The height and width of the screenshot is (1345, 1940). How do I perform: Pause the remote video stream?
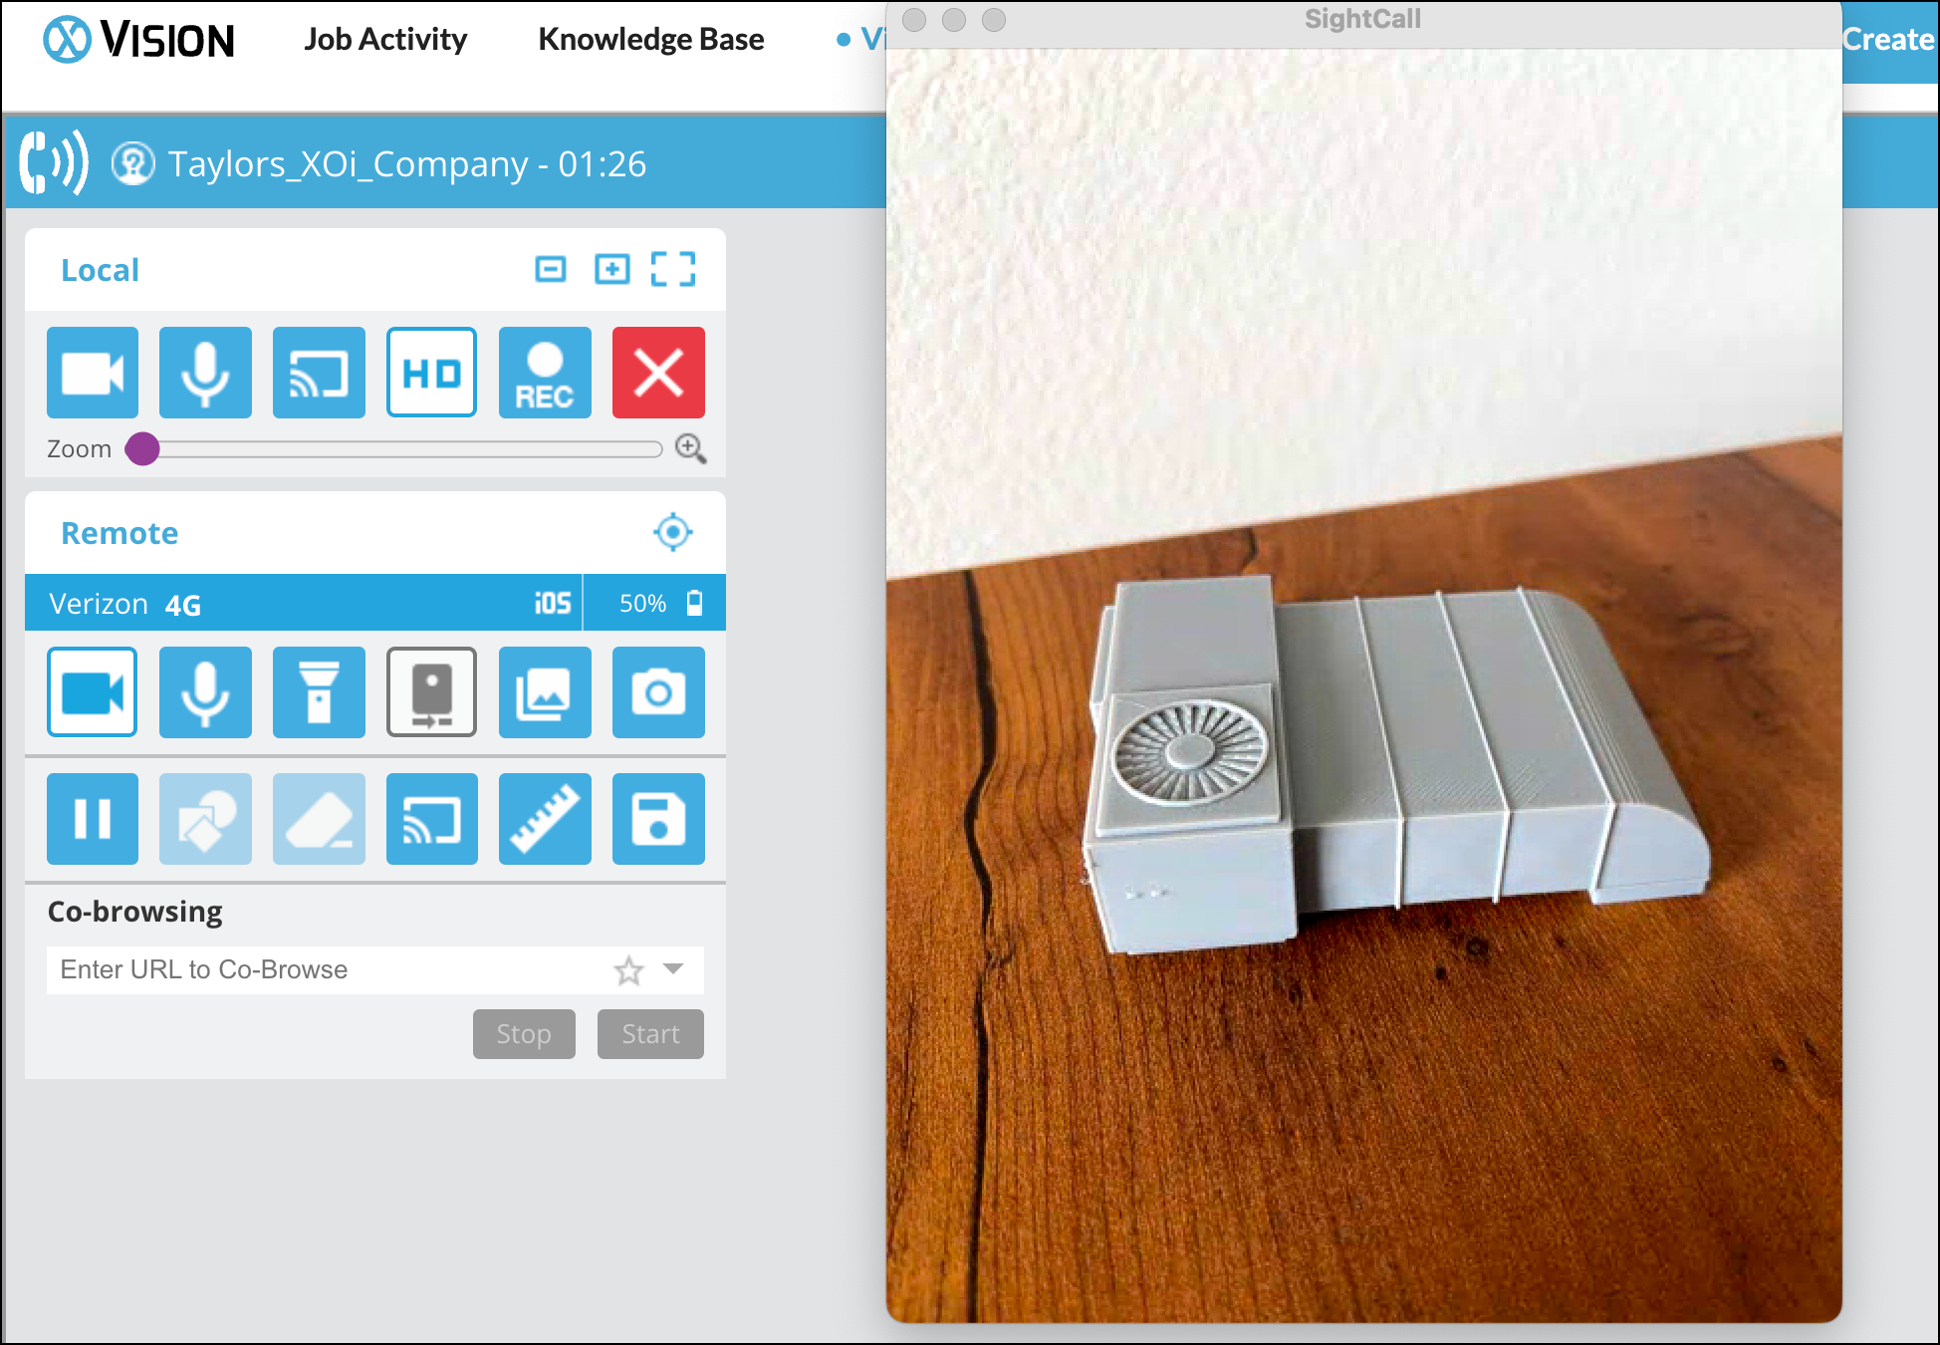[x=92, y=818]
